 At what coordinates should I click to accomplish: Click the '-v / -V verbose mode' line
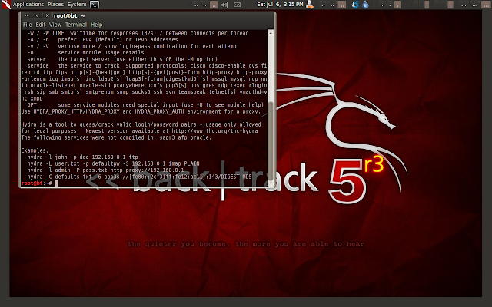click(133, 46)
